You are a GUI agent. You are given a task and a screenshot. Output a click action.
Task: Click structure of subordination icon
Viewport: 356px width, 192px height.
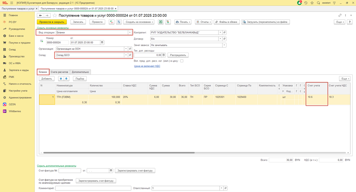pos(119,22)
